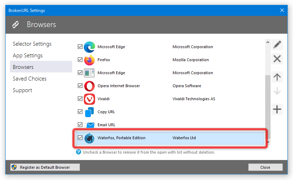Go to App Settings section
The height and width of the screenshot is (180, 293).
(41, 56)
